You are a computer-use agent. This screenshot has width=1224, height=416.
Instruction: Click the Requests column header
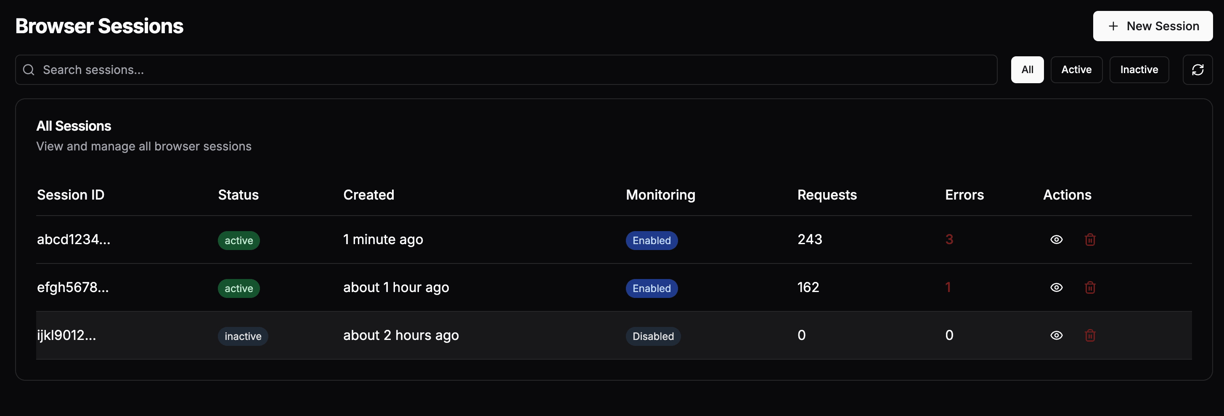point(827,195)
